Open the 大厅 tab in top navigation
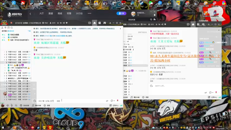Image resolution: width=231 pixels, height=130 pixels. point(42,13)
